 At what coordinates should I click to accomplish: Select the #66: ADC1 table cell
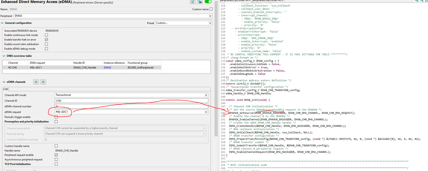click(x=50, y=67)
